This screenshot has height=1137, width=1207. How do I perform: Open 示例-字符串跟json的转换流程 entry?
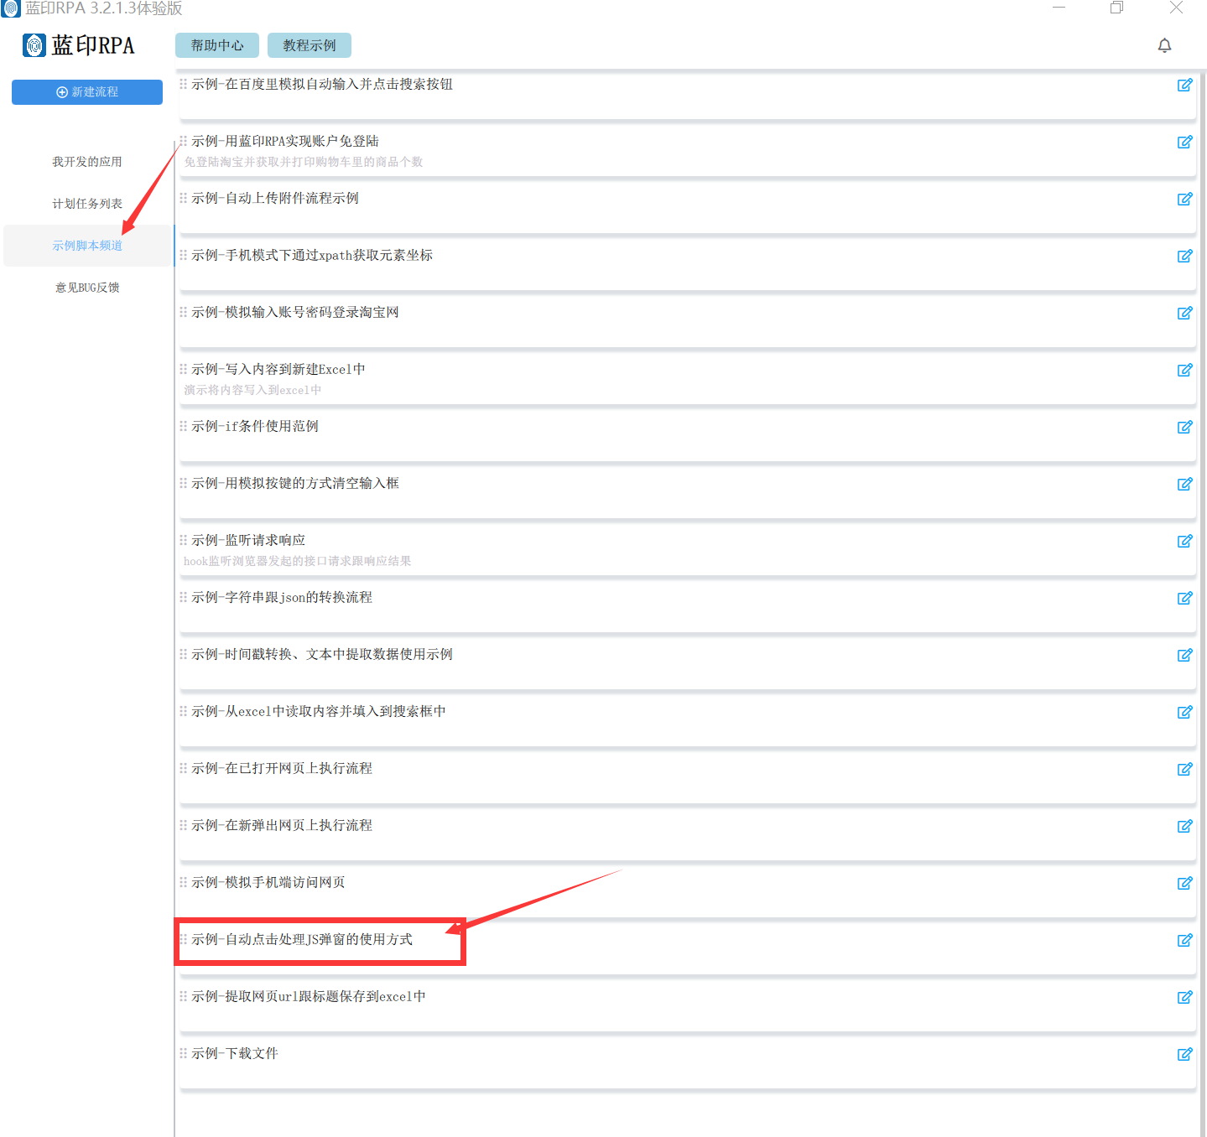(x=282, y=597)
